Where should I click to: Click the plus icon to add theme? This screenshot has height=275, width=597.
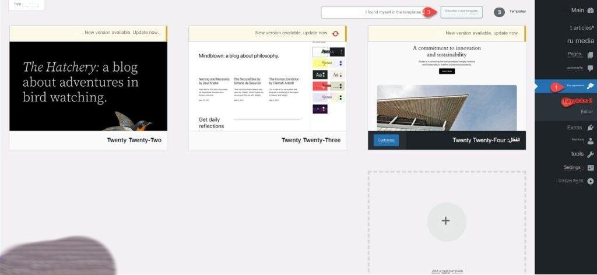[446, 222]
